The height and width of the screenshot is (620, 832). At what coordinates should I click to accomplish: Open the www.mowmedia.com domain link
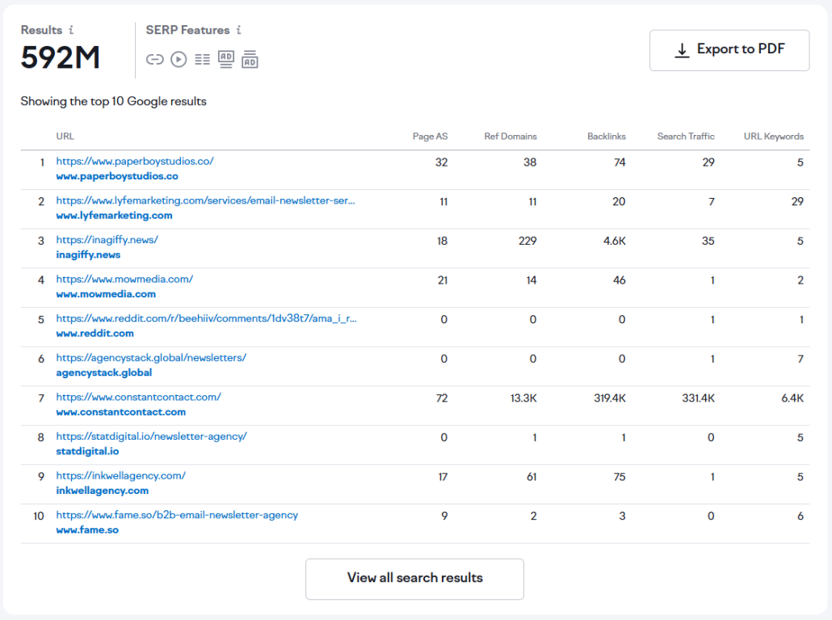coord(106,294)
